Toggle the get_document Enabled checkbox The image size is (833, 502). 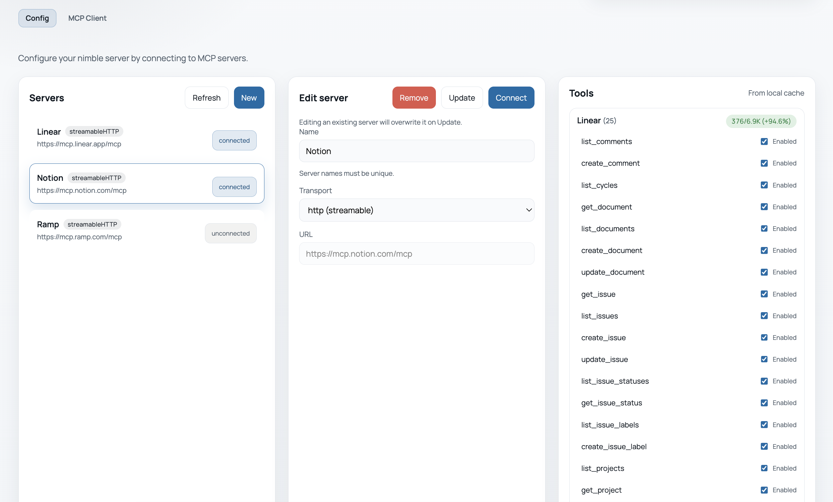tap(764, 207)
